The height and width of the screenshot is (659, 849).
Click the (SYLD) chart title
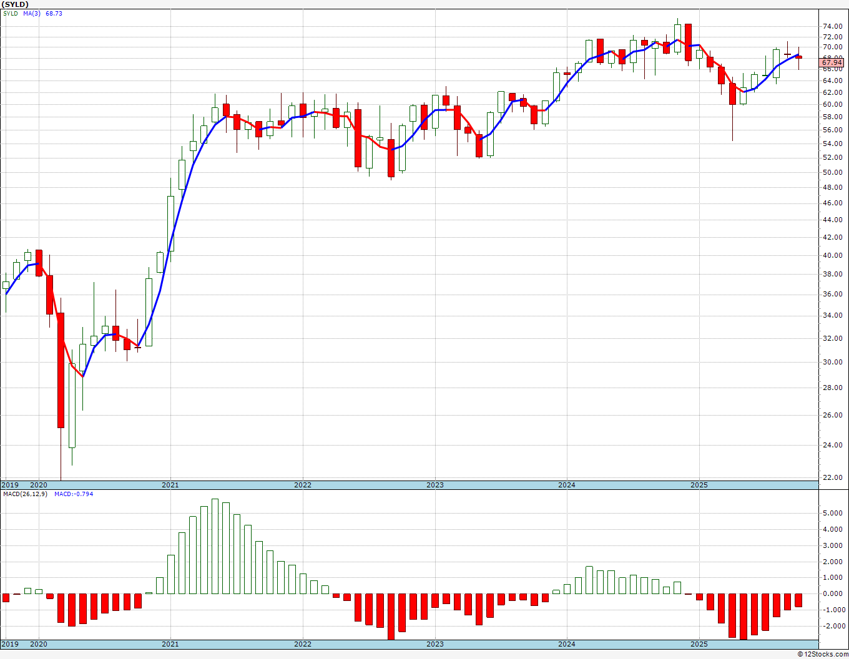click(x=15, y=4)
